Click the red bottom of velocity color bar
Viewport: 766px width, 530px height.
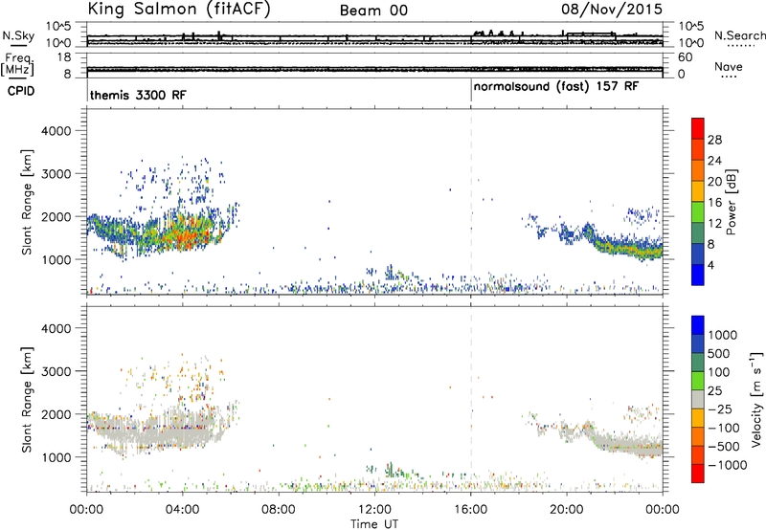[698, 474]
